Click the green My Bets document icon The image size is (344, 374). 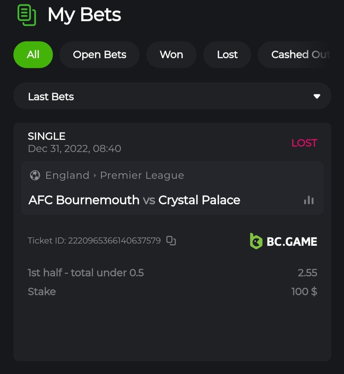click(26, 15)
